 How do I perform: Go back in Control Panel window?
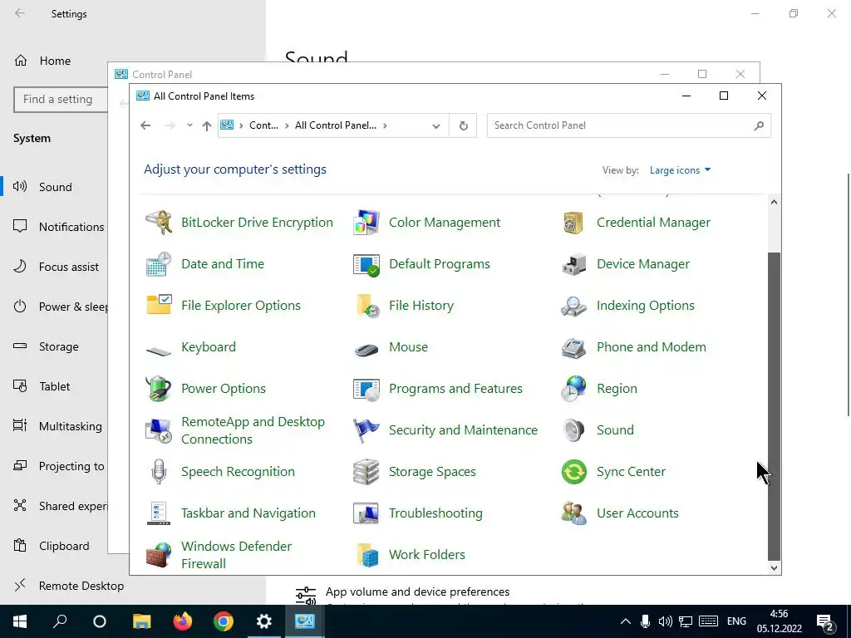[145, 125]
